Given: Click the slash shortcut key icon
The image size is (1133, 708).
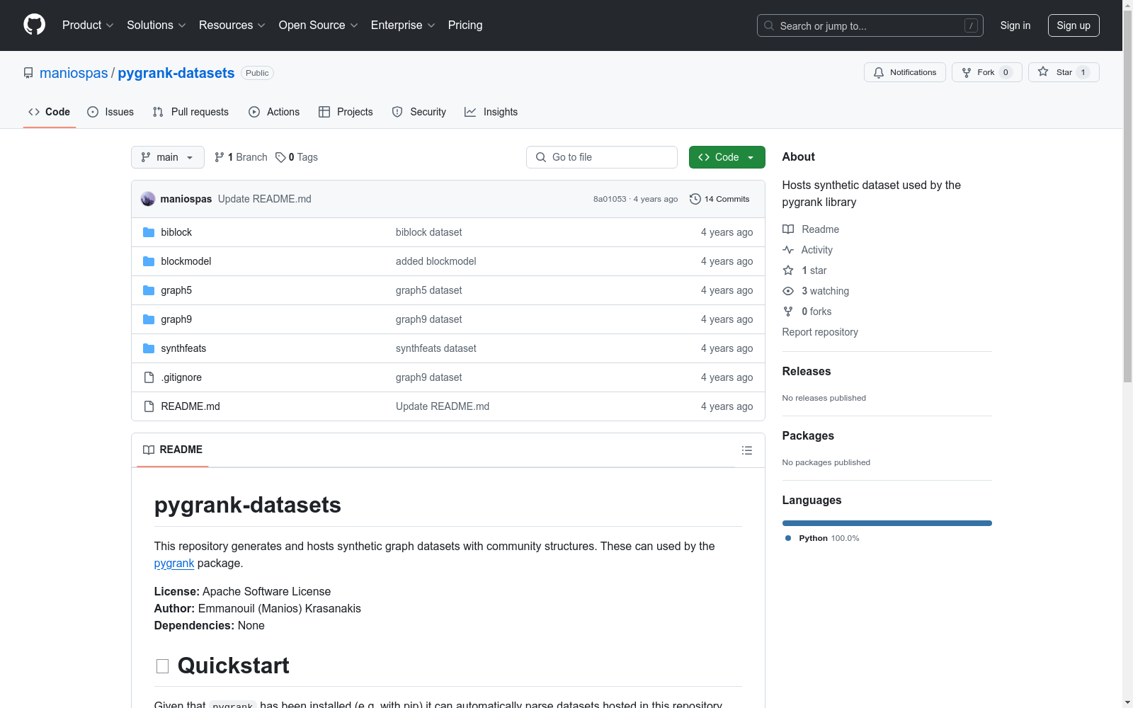Looking at the screenshot, I should point(971,25).
